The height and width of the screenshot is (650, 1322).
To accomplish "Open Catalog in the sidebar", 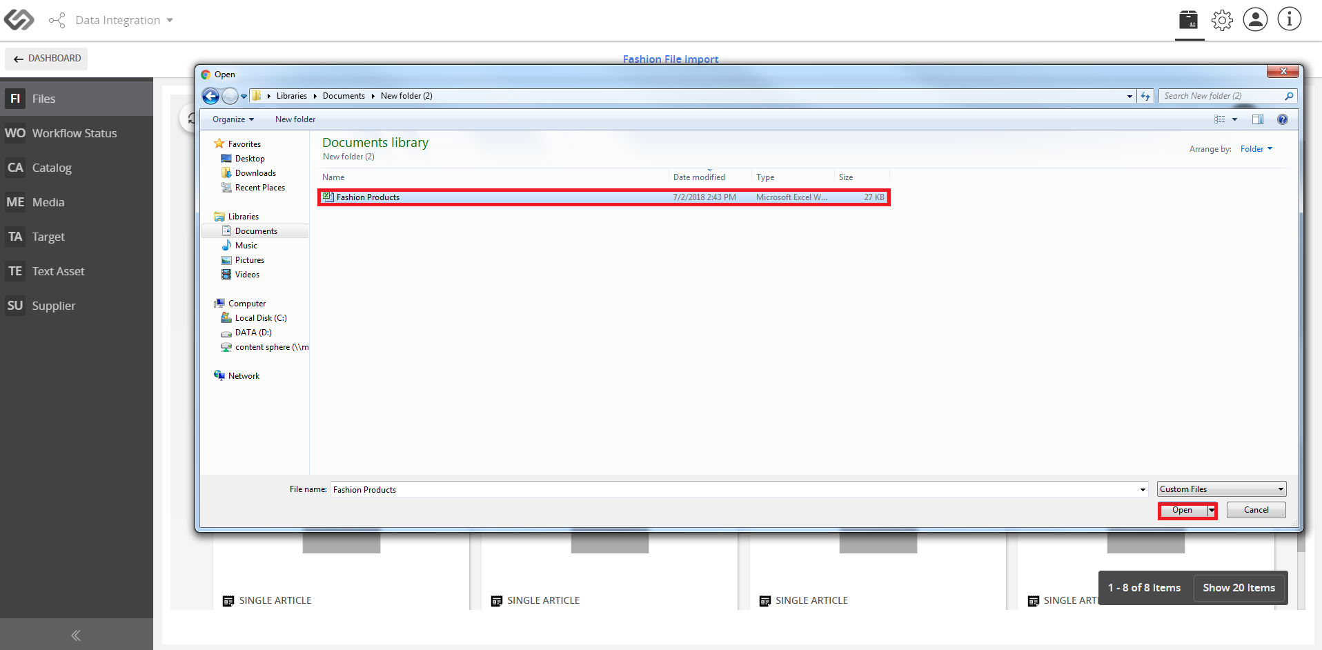I will click(77, 168).
